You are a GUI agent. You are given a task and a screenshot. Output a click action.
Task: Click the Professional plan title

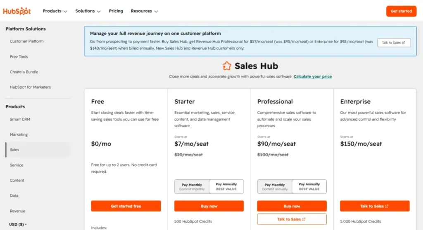[x=275, y=102]
